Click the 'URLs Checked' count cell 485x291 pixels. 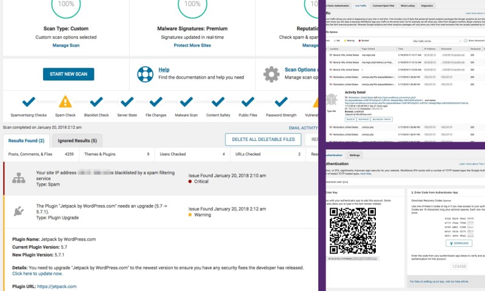coord(268,154)
